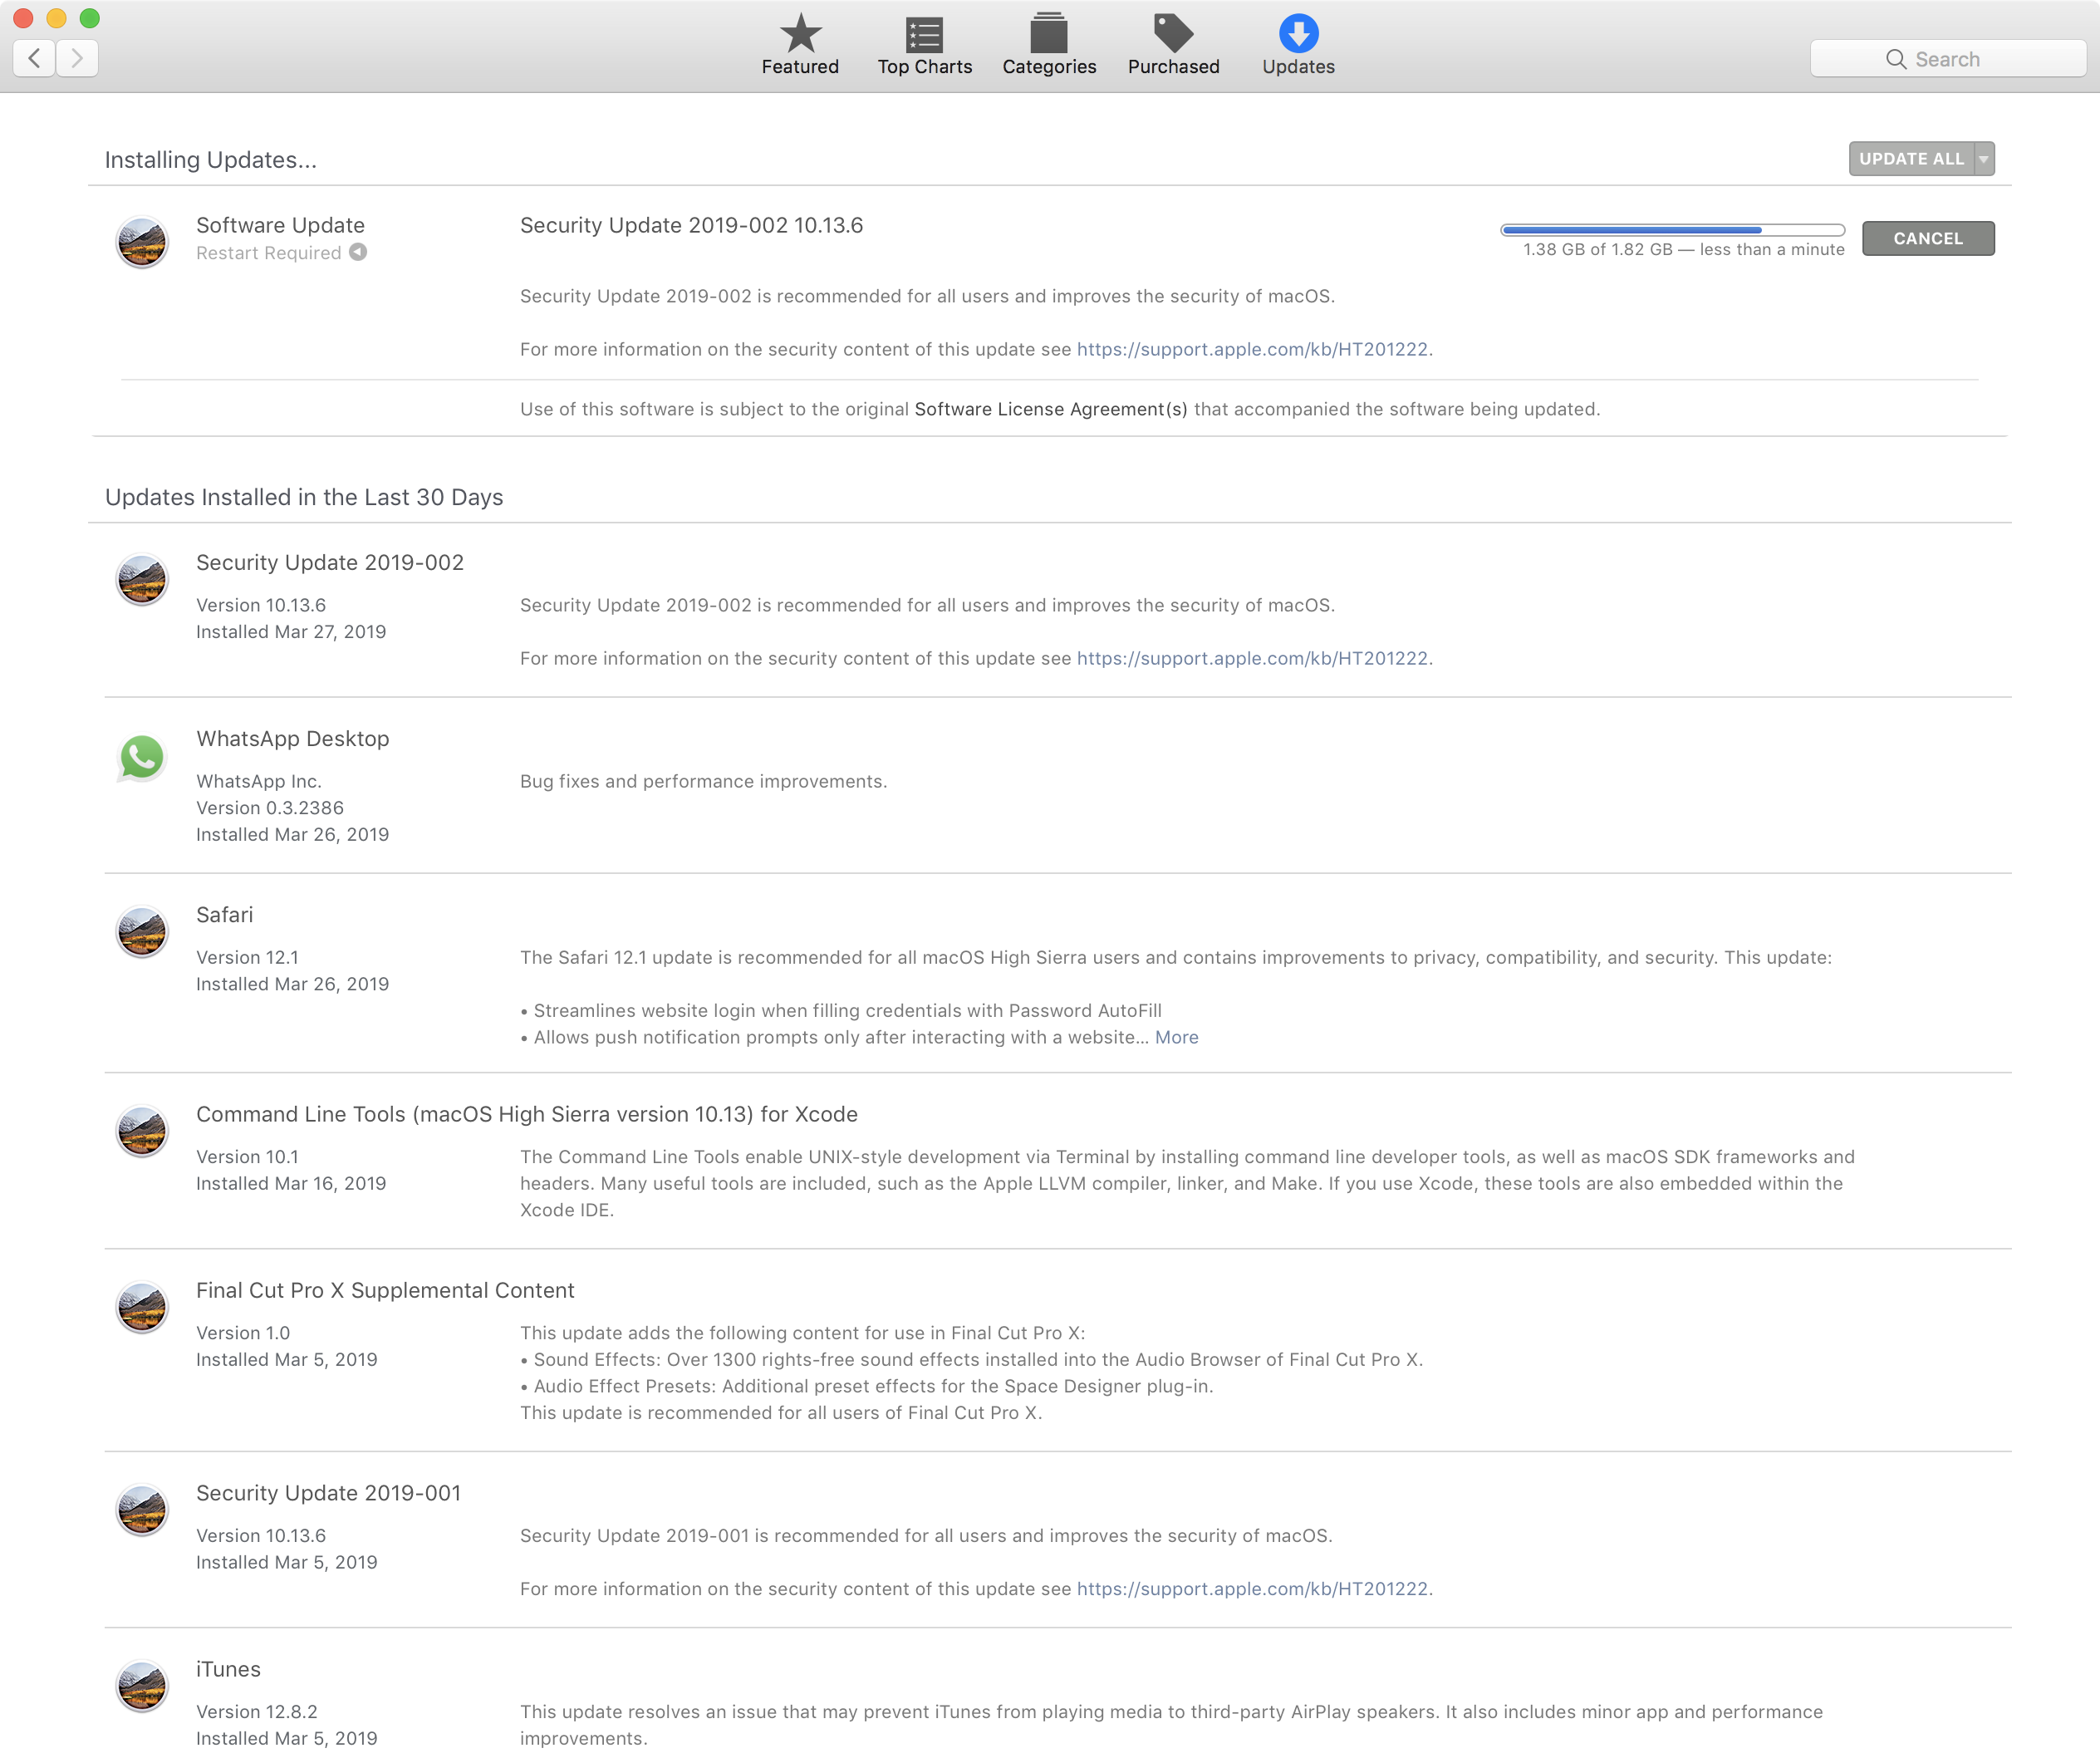Click 'Command Line Tools' for Xcode title

coord(527,1114)
